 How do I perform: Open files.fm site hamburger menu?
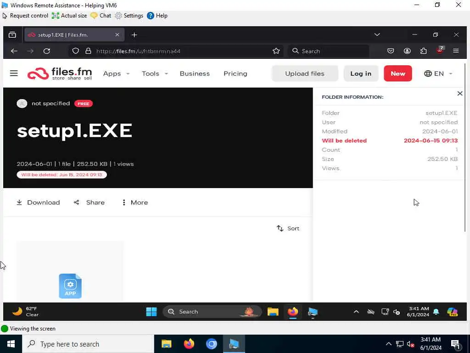coord(14,73)
